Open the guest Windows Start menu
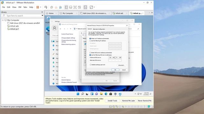The image size is (204, 114). (x=78, y=94)
